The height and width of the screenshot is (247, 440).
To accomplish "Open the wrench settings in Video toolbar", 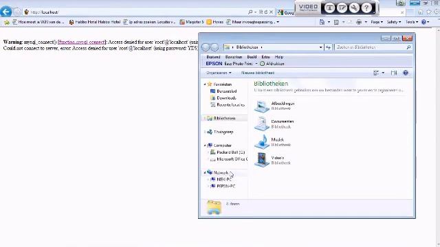I will pyautogui.click(x=354, y=8).
